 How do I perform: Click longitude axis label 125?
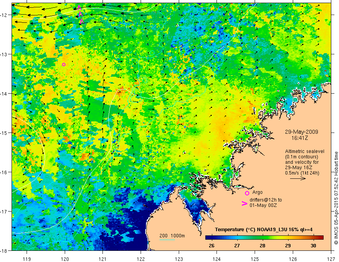click(x=255, y=259)
